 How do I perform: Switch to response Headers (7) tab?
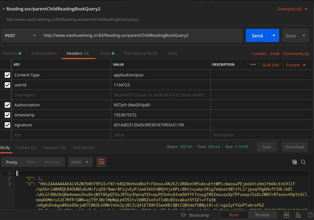click(54, 147)
